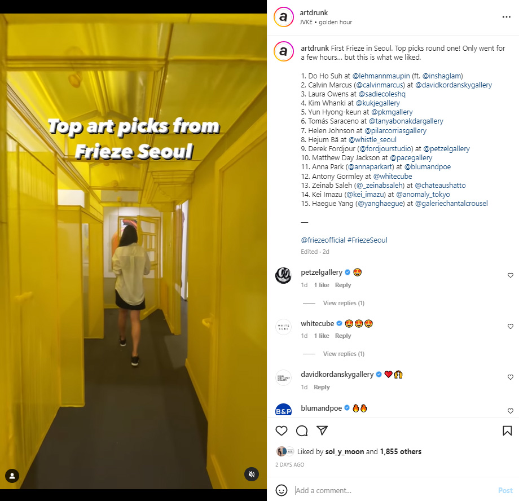
Task: View the 1,855 others likes list
Action: [401, 452]
